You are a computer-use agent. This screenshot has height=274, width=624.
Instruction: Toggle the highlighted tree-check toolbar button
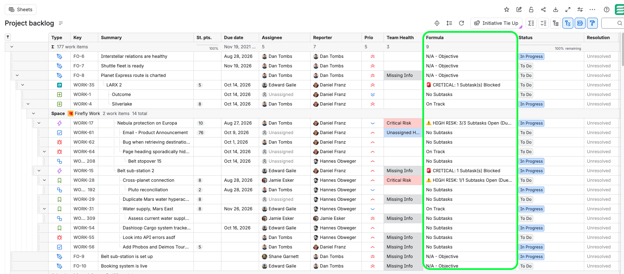[568, 23]
